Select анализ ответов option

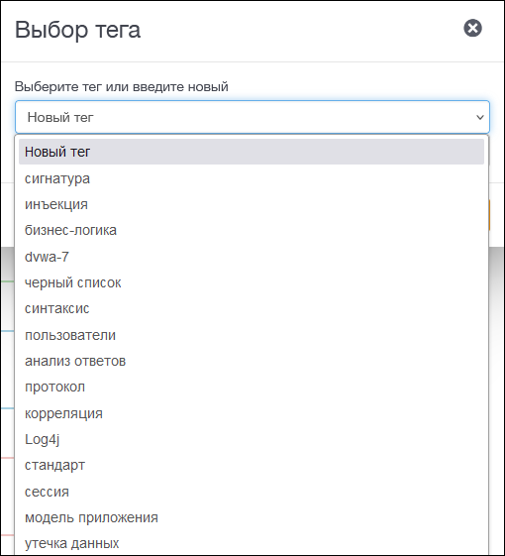pyautogui.click(x=252, y=361)
